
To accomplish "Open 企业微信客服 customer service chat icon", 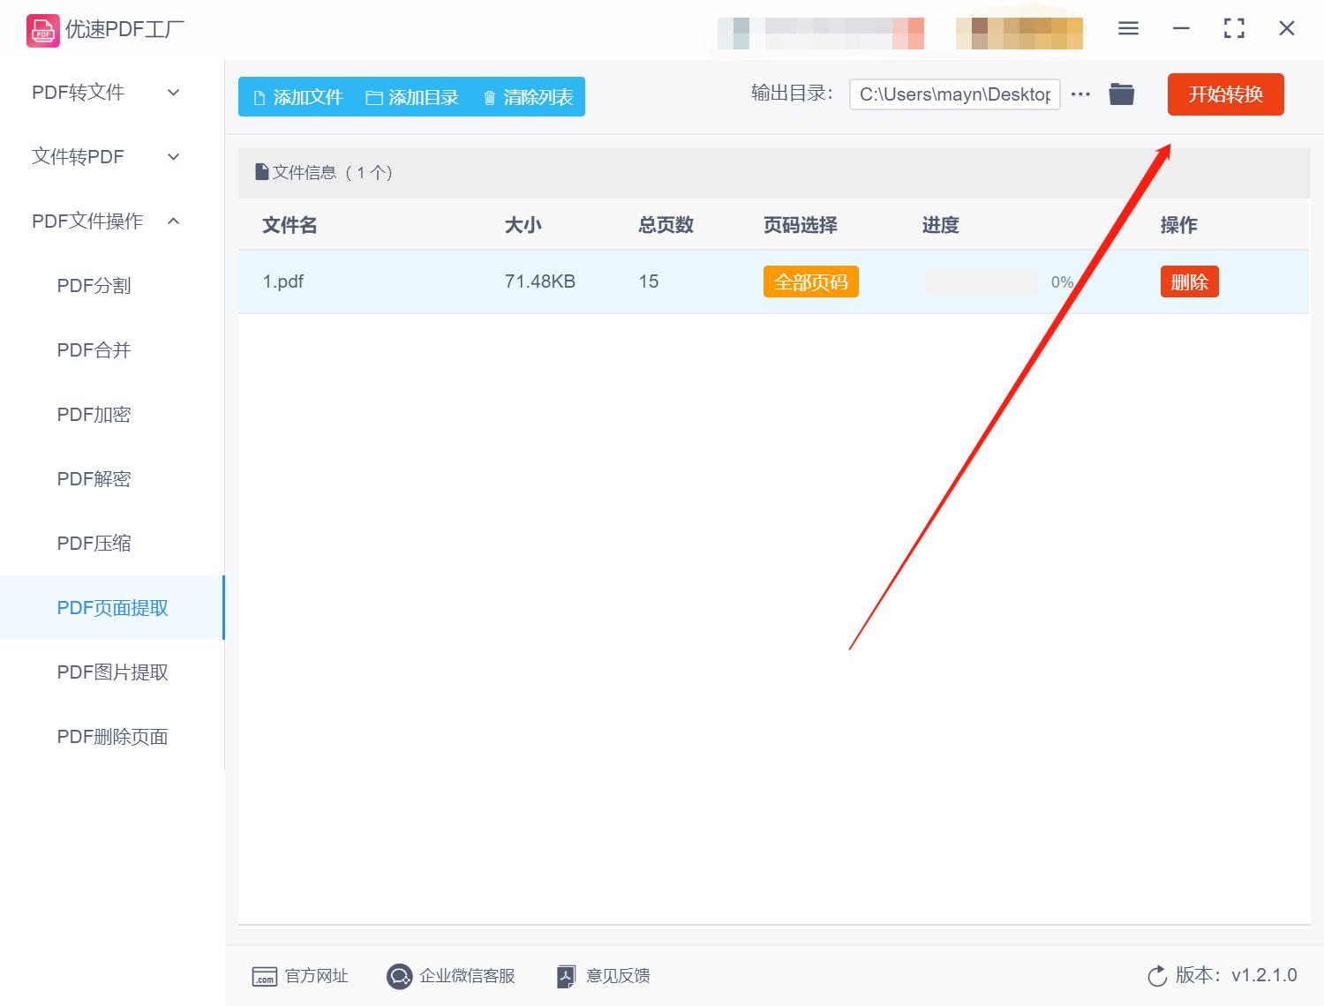I will pyautogui.click(x=399, y=976).
